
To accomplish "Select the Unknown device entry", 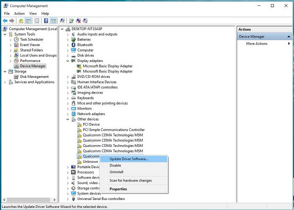I will coord(90,161).
